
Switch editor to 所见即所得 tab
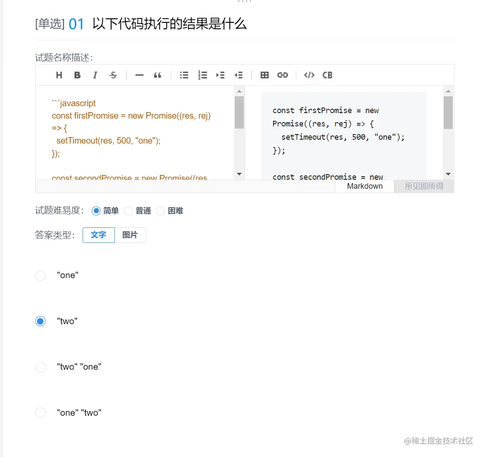424,186
